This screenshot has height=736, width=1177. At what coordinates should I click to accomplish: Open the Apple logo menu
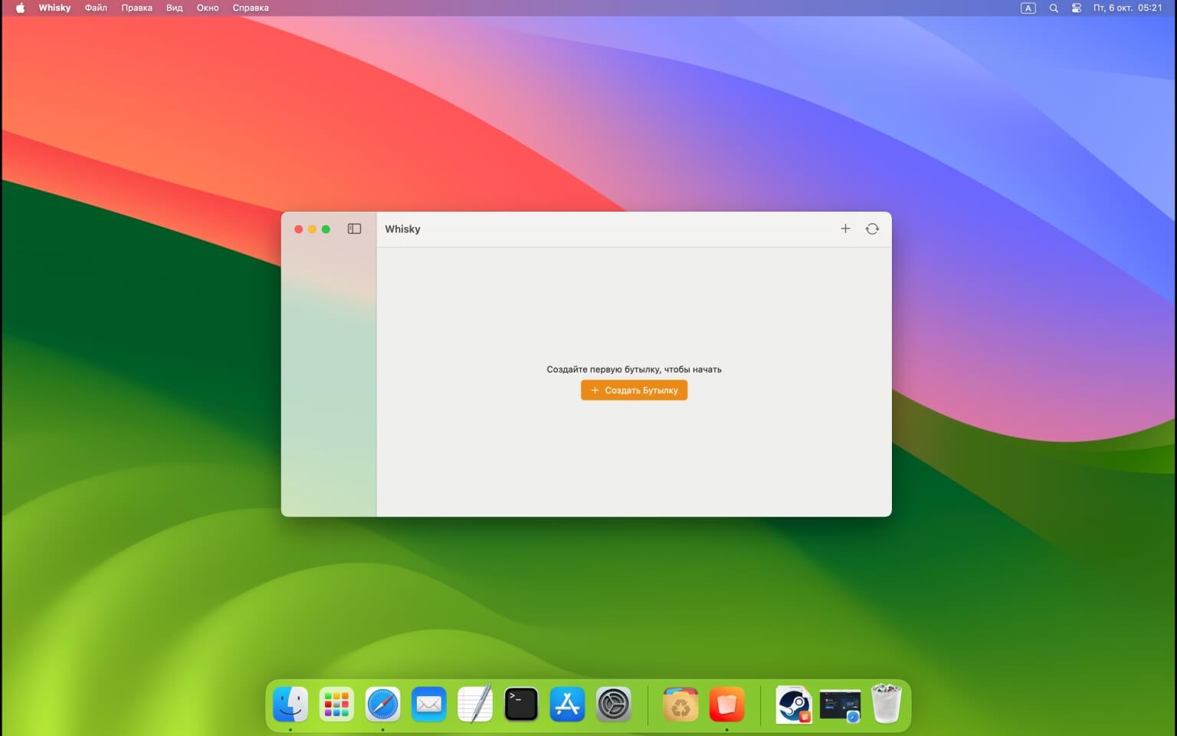pos(20,8)
